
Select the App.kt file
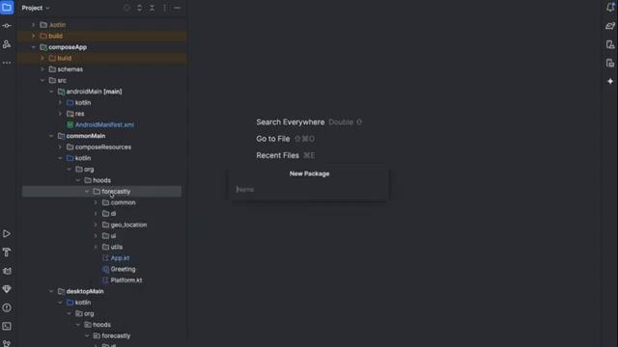click(120, 258)
